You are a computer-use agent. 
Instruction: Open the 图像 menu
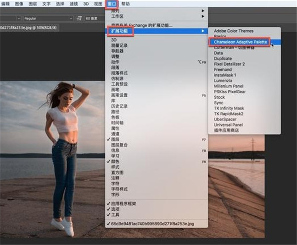point(19,3)
